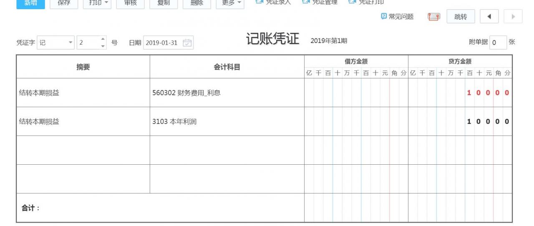Screen dimensions: 534x226
Task: Click the 记账凭证 title
Action: tap(273, 39)
